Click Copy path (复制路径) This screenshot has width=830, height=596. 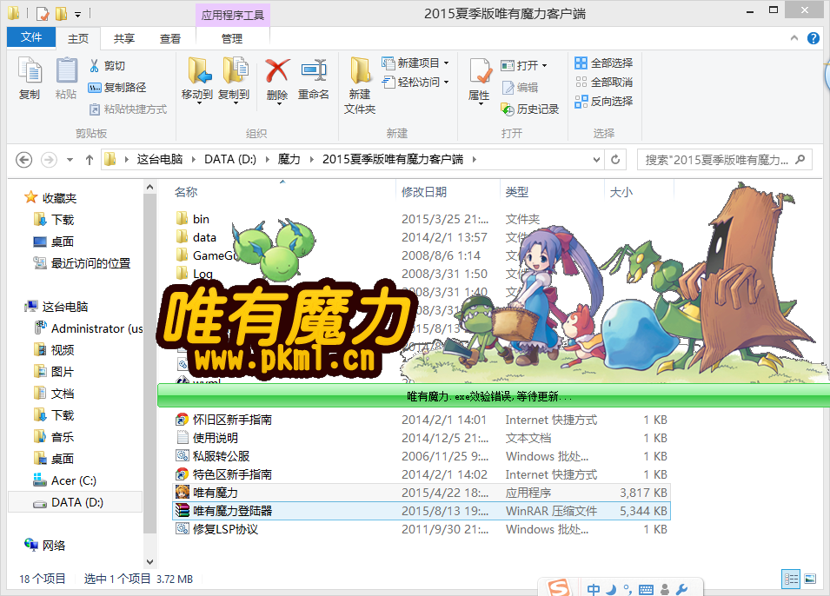click(116, 88)
